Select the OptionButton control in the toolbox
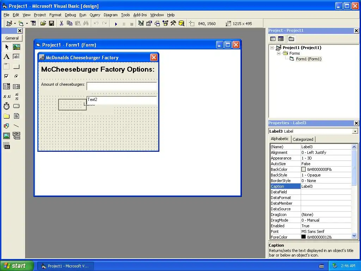Viewport: 361px width, 271px height. (16, 76)
